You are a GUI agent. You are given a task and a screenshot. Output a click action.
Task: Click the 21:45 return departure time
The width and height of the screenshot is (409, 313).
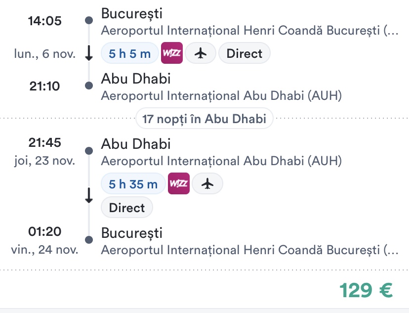(x=44, y=143)
